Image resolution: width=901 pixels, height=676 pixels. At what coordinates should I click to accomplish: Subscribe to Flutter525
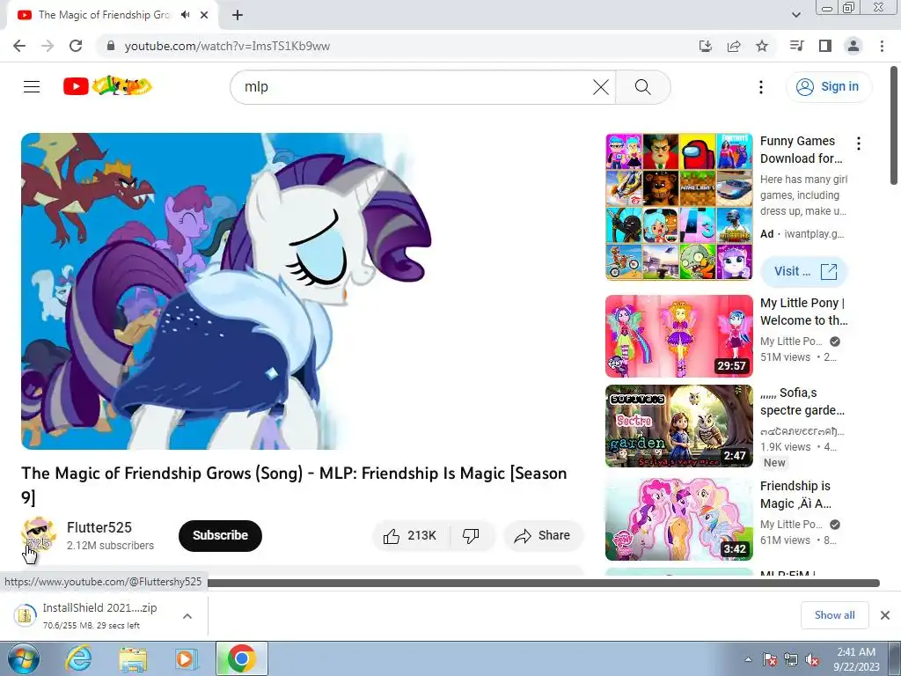[x=220, y=536]
